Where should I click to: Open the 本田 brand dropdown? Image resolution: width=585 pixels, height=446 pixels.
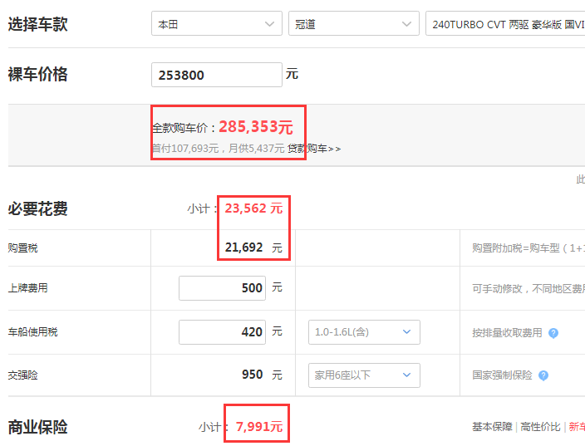(217, 23)
